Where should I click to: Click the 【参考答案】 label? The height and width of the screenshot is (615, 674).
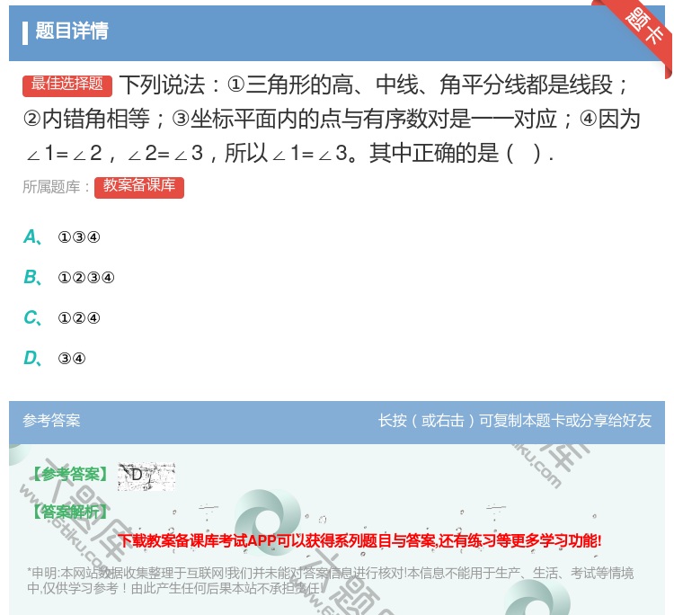pos(70,475)
